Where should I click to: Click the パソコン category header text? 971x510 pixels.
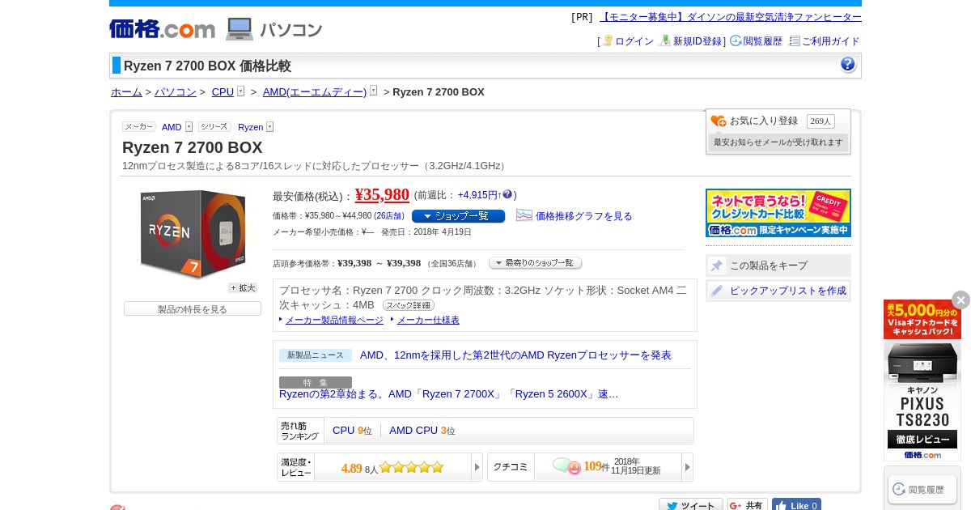point(291,30)
